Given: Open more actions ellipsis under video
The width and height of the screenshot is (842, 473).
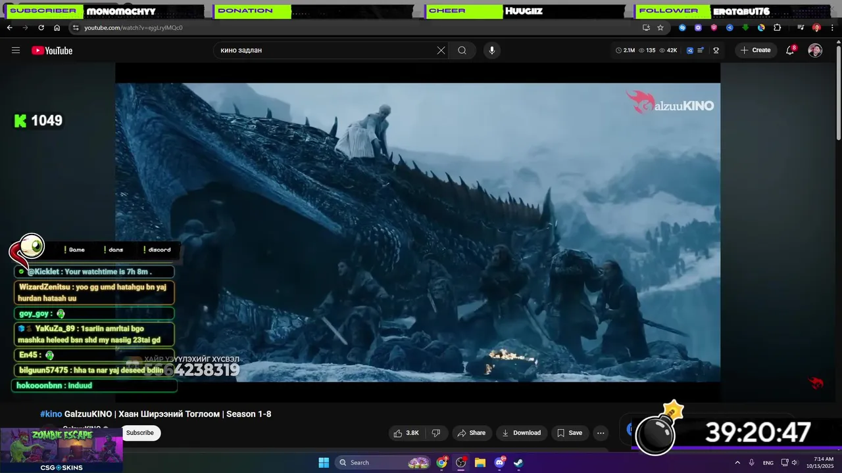Looking at the screenshot, I should pos(601,433).
